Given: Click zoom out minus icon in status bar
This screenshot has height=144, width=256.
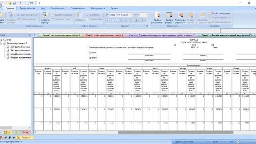Looking at the screenshot, I should point(238,142).
